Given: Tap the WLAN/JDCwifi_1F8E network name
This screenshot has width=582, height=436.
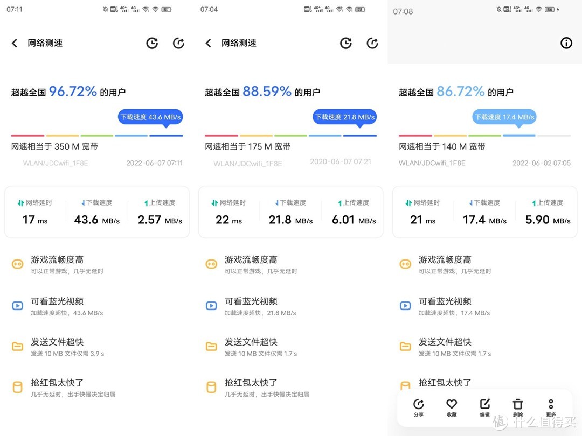Looking at the screenshot, I should click(x=56, y=163).
